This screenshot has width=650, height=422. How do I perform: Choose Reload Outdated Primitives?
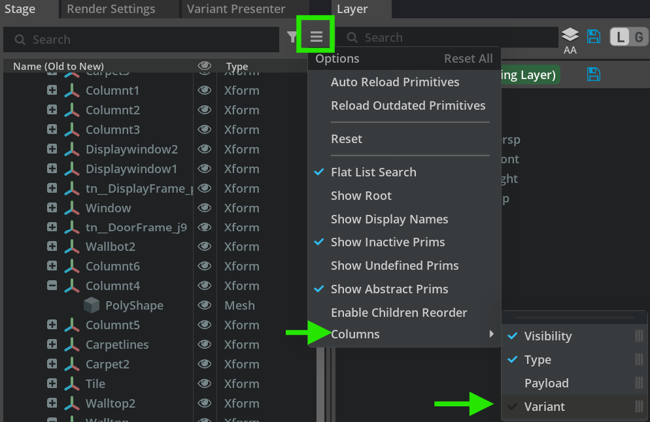[x=408, y=106]
